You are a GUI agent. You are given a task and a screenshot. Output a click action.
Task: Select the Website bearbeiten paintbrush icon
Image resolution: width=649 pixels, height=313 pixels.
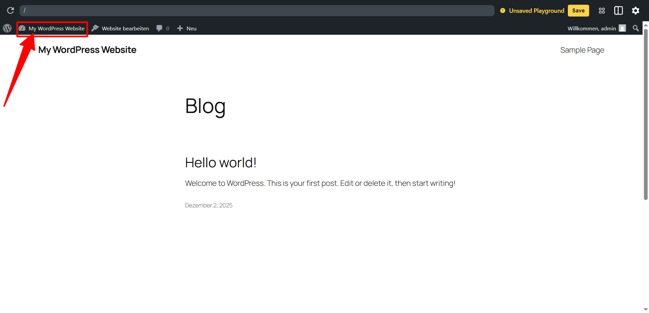(x=96, y=28)
